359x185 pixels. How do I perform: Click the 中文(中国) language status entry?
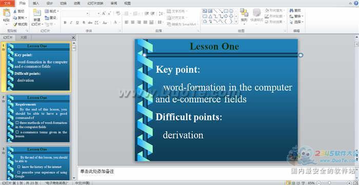click(x=83, y=183)
